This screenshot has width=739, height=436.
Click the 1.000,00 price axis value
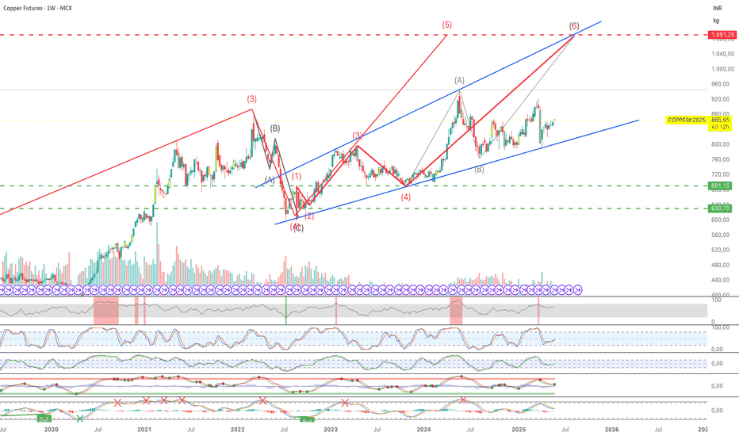tap(723, 69)
